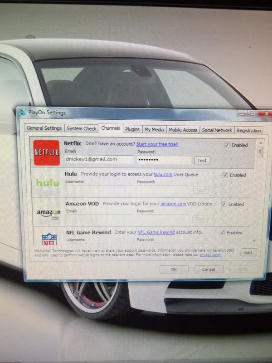Click the 'Hulu' channel heading text
This screenshot has width=272, height=363.
click(71, 174)
